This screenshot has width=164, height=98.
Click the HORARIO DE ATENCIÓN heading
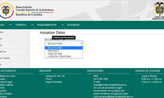[x=148, y=71]
